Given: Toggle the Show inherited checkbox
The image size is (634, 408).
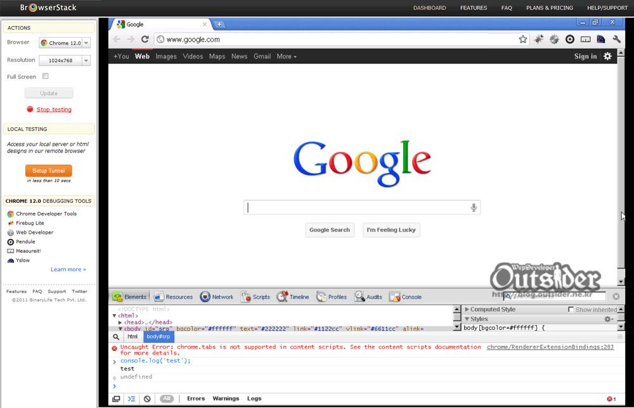Looking at the screenshot, I should 571,309.
